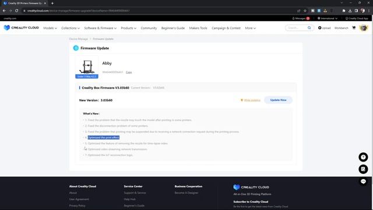Open Messages notifications
This screenshot has width=373, height=210.
[301, 18]
